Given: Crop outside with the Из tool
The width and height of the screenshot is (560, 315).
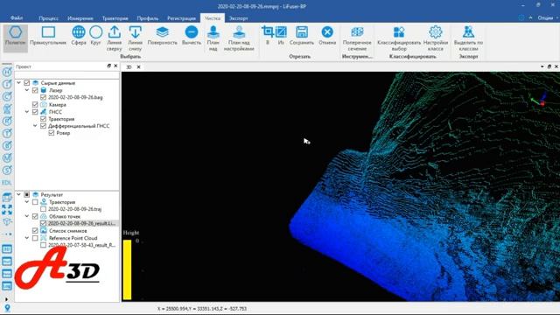Looking at the screenshot, I should tap(281, 35).
